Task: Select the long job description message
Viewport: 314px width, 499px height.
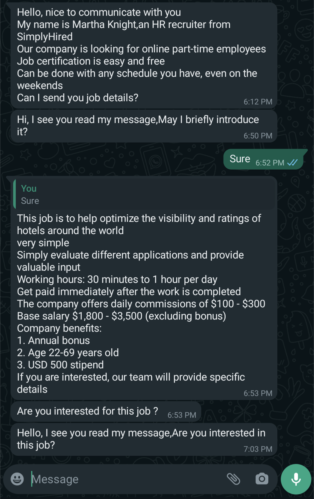Action: [142, 302]
